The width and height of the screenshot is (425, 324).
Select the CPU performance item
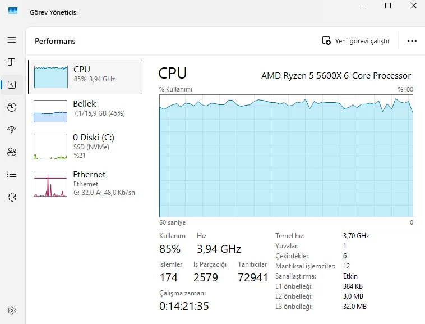[85, 77]
